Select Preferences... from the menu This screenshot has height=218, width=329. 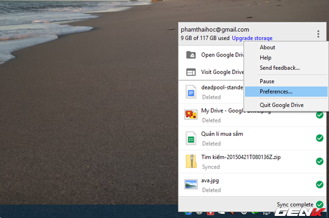(x=276, y=92)
